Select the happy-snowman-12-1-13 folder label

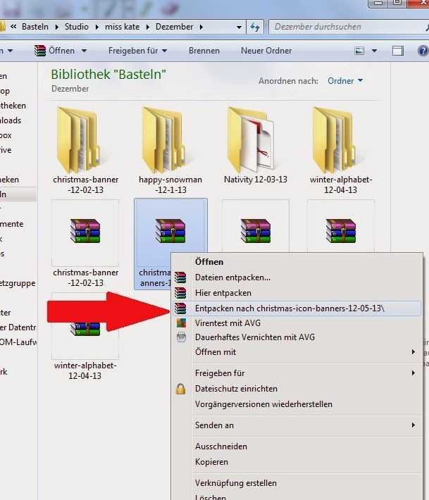(170, 185)
